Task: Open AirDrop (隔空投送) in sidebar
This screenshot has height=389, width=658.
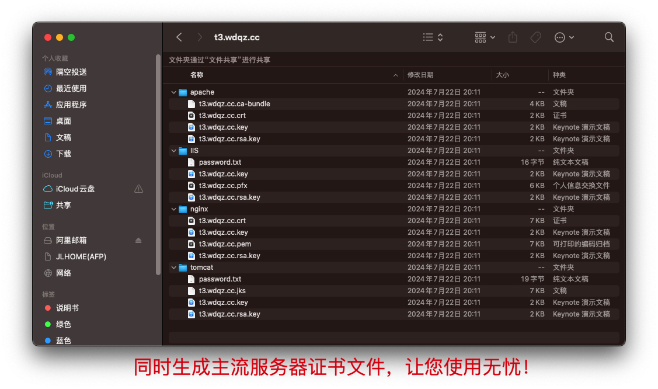Action: click(x=71, y=72)
